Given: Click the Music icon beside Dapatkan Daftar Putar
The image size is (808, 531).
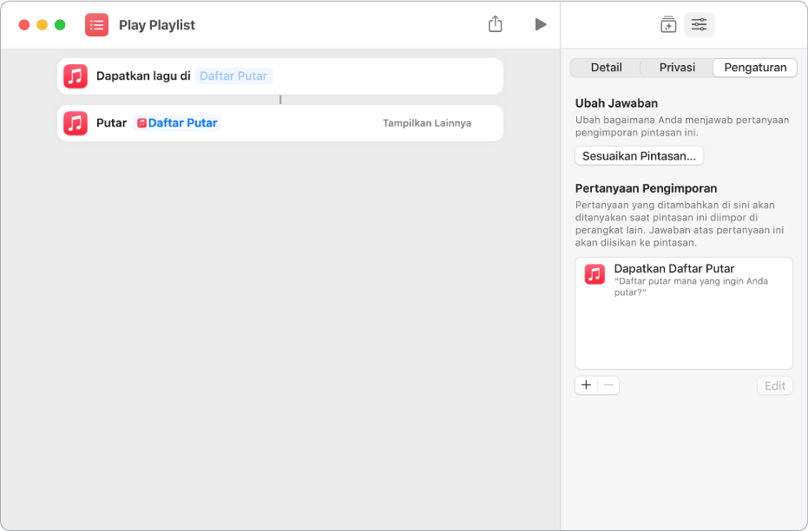Looking at the screenshot, I should click(x=595, y=274).
